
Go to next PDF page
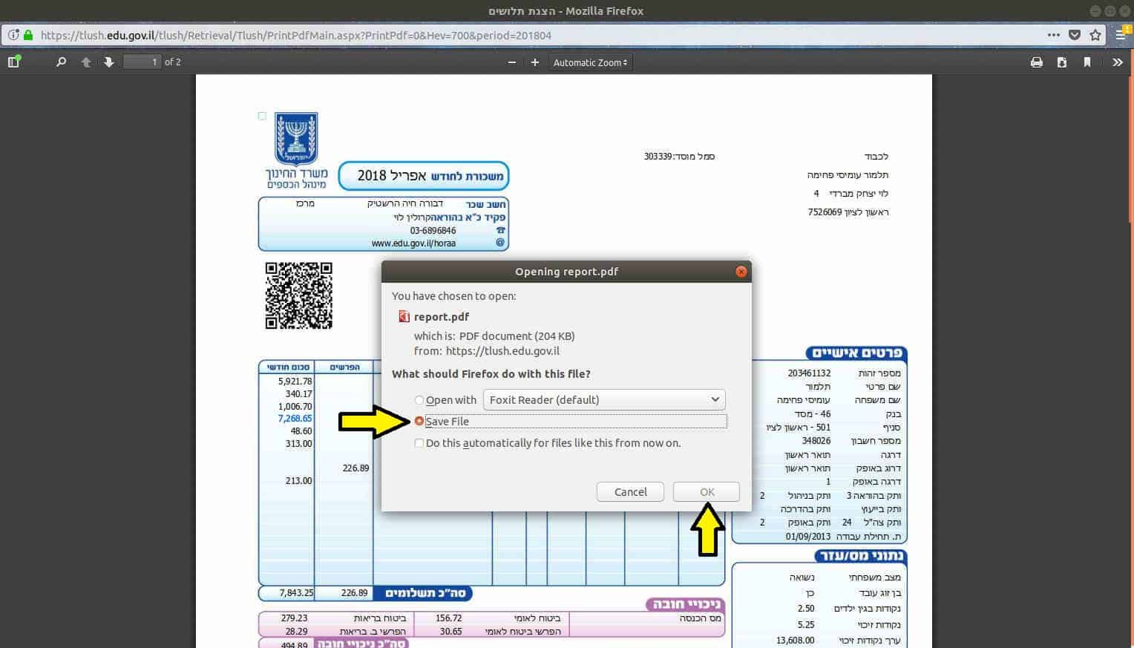109,62
